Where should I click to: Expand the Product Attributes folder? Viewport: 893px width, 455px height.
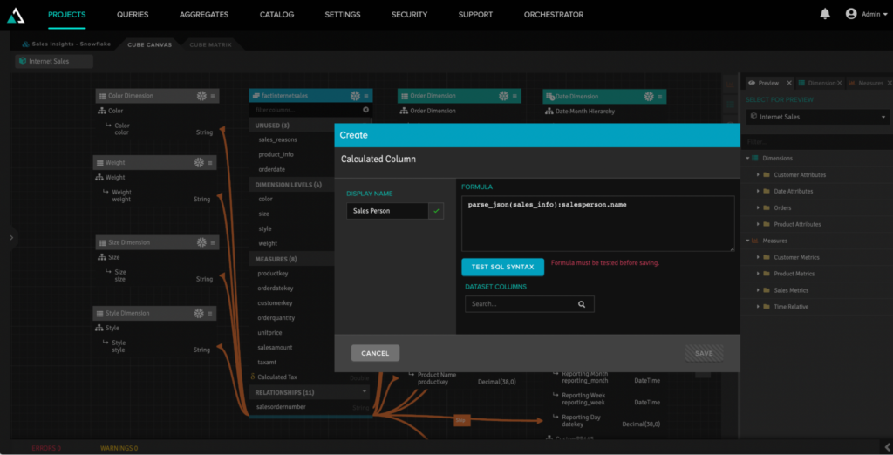(758, 224)
